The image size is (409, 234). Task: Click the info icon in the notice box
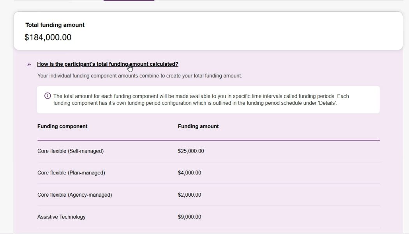click(48, 96)
